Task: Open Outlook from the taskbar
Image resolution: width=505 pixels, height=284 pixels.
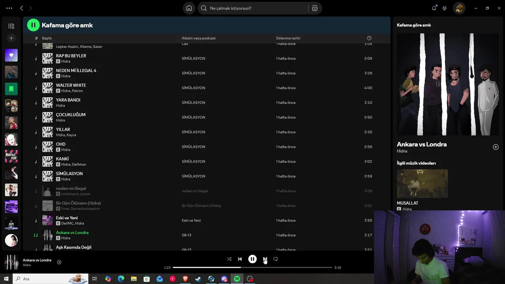Action: [159, 279]
